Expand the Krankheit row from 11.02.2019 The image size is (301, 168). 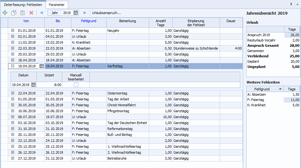pyautogui.click(x=13, y=42)
